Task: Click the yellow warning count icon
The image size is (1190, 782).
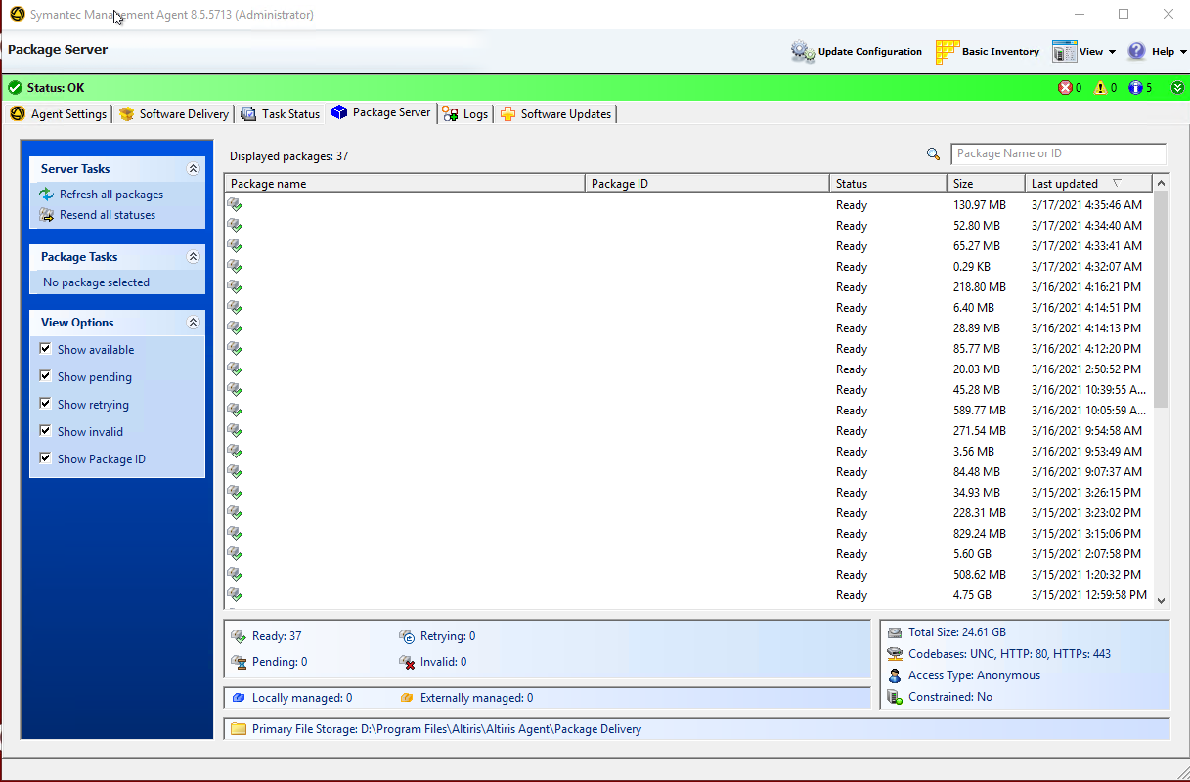Action: coord(1100,88)
